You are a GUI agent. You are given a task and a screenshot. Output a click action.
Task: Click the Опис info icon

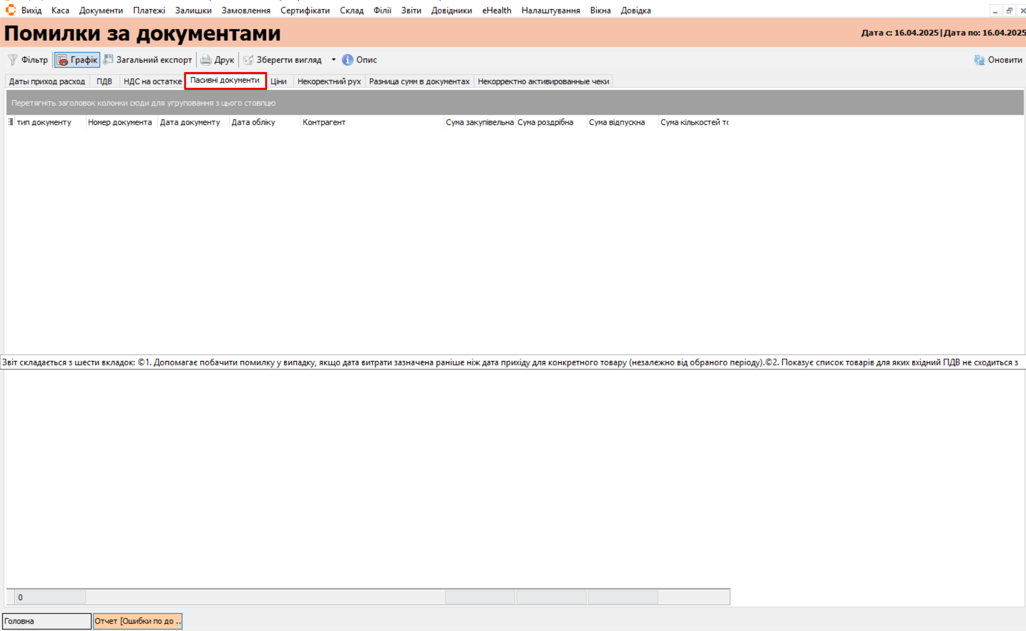348,60
